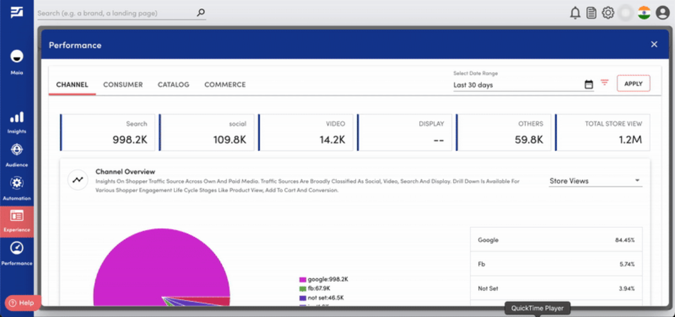The height and width of the screenshot is (317, 675).
Task: Open the user profile avatar
Action: 663,13
